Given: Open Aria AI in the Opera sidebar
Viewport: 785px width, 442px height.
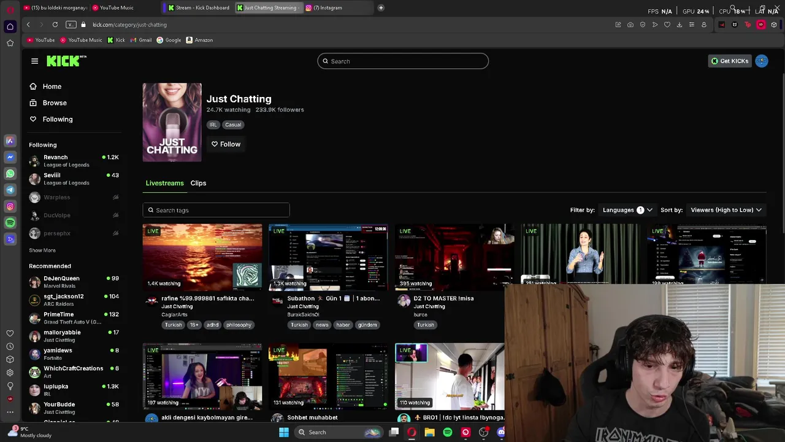Looking at the screenshot, I should point(10,141).
